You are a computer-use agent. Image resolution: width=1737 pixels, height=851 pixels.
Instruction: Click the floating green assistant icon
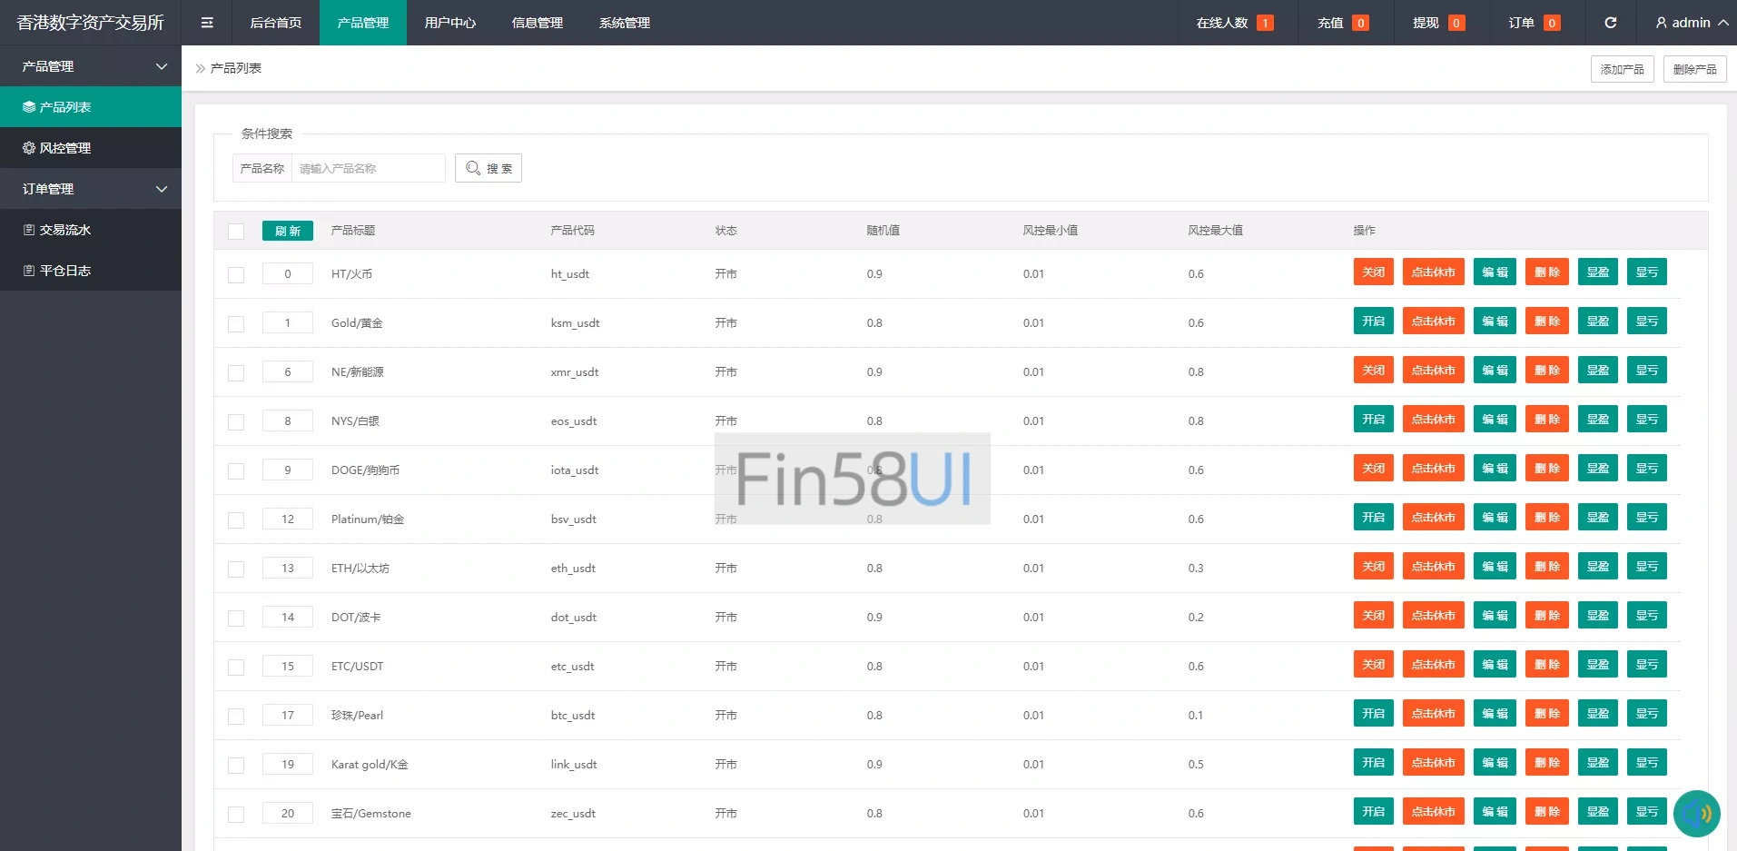coord(1696,813)
